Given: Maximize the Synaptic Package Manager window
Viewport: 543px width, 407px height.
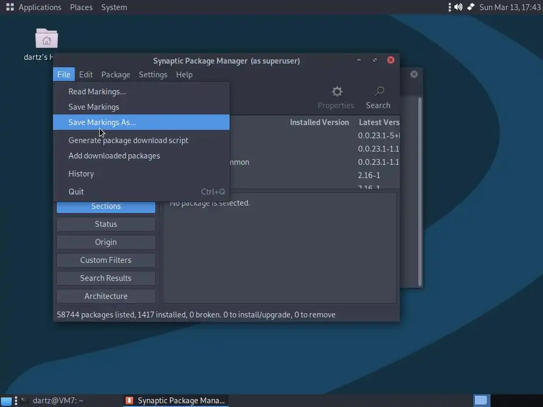Looking at the screenshot, I should tap(375, 60).
